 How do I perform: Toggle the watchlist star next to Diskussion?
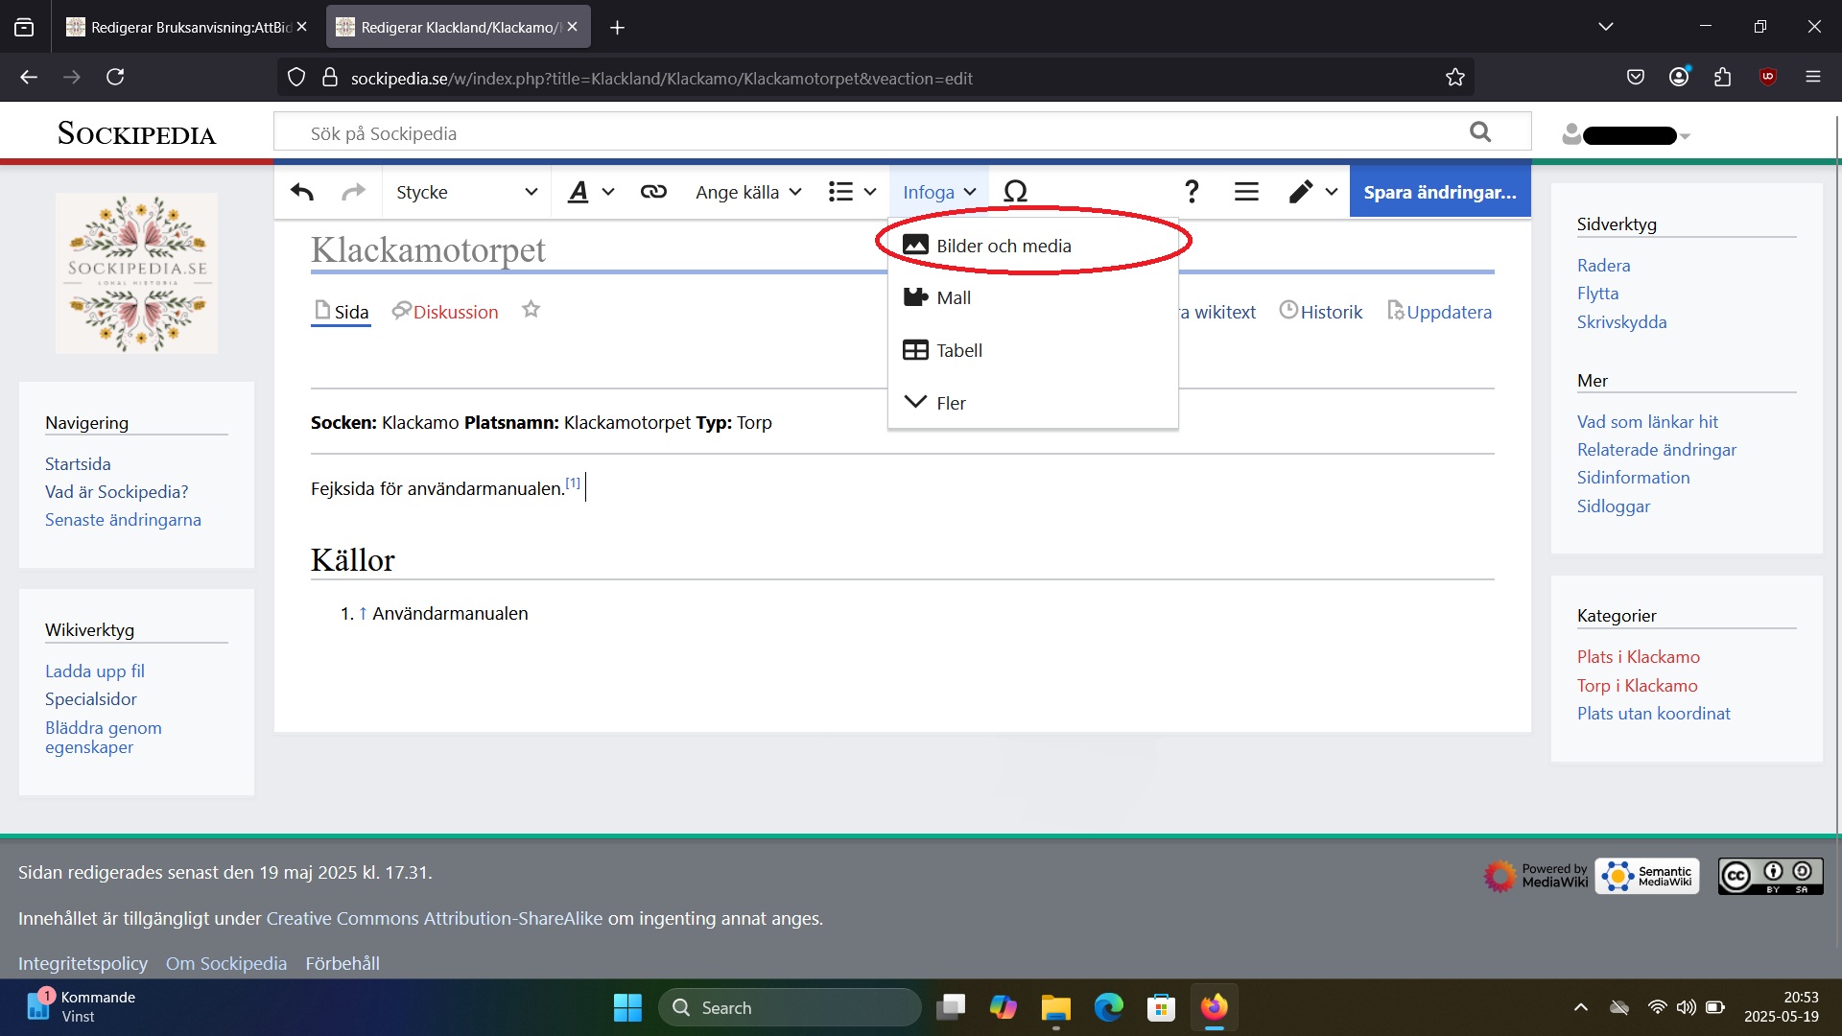tap(531, 310)
